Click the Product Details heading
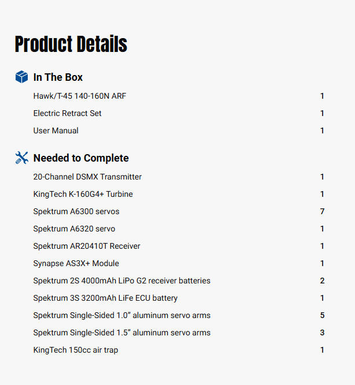355x385 pixels. [x=71, y=44]
